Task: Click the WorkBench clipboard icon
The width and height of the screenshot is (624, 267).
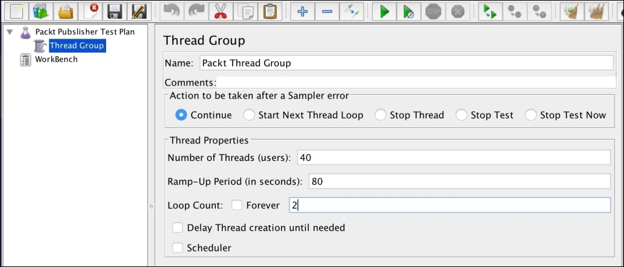Action: click(26, 60)
